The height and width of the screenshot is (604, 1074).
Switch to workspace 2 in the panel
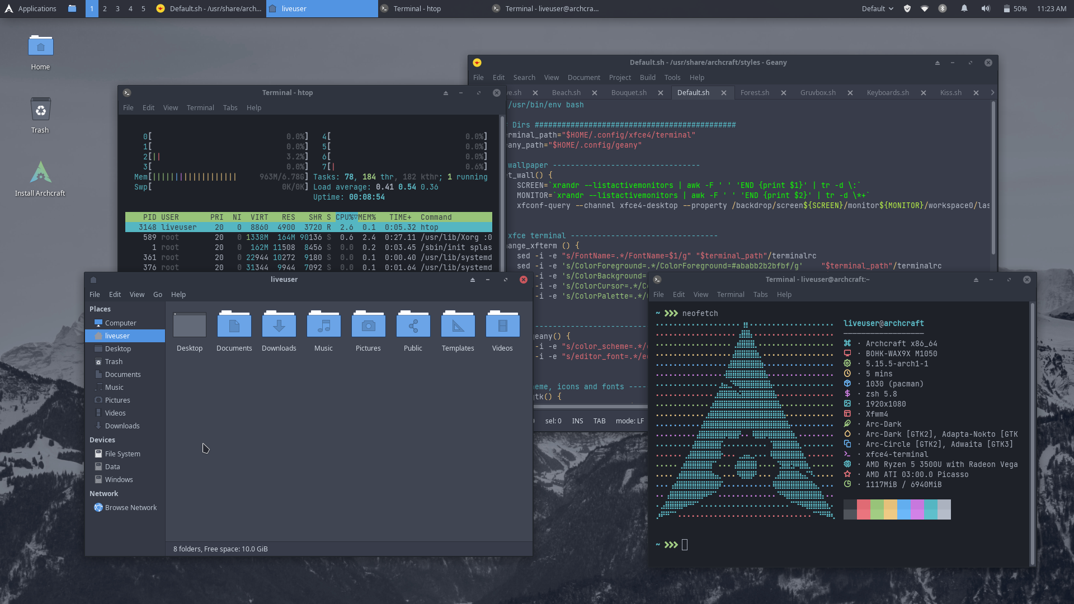point(105,8)
